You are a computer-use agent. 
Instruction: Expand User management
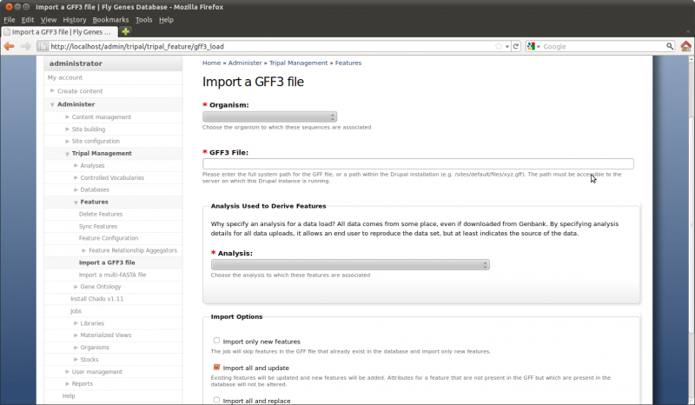67,371
